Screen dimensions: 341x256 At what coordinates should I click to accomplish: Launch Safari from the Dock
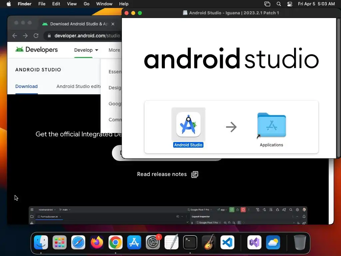(x=78, y=242)
